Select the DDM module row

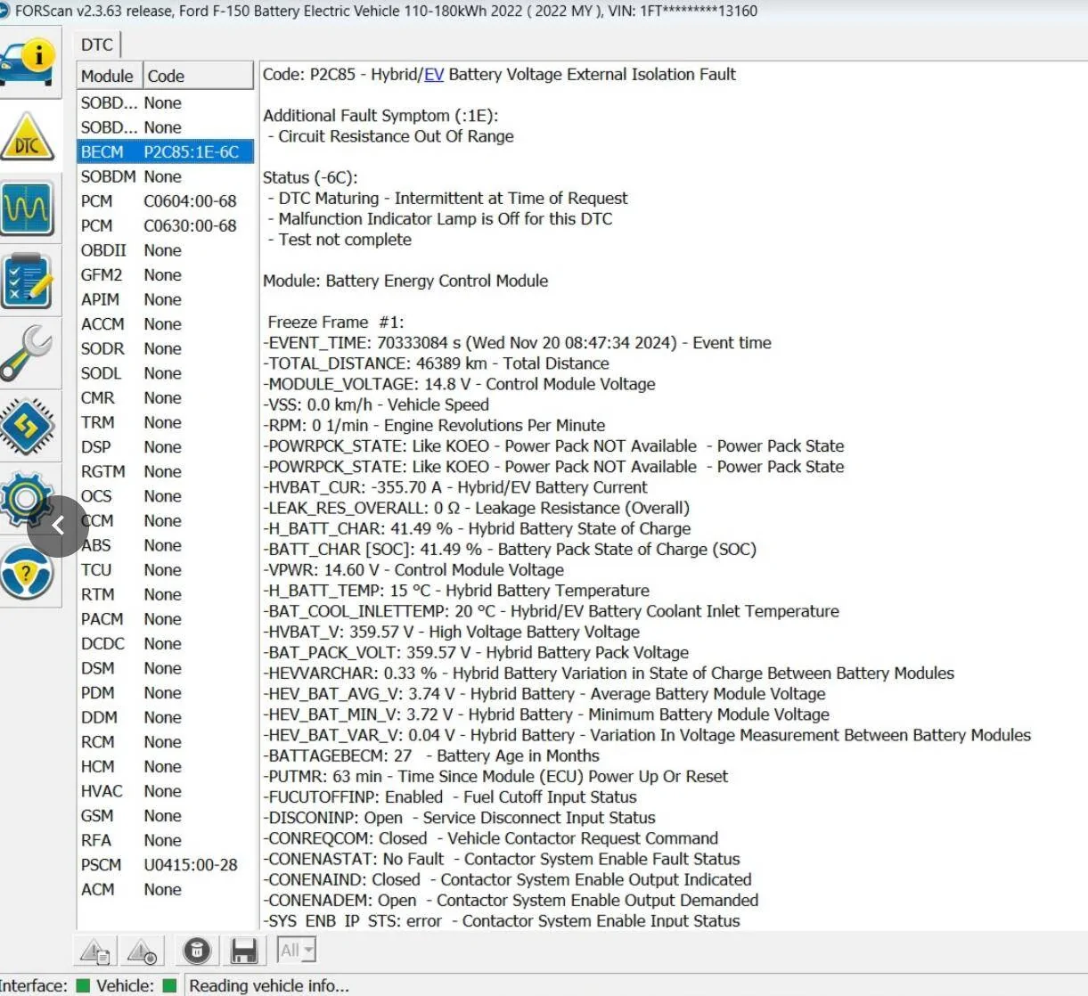pos(166,717)
